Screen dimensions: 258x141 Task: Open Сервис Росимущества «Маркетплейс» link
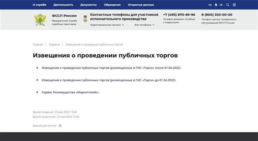(70, 92)
